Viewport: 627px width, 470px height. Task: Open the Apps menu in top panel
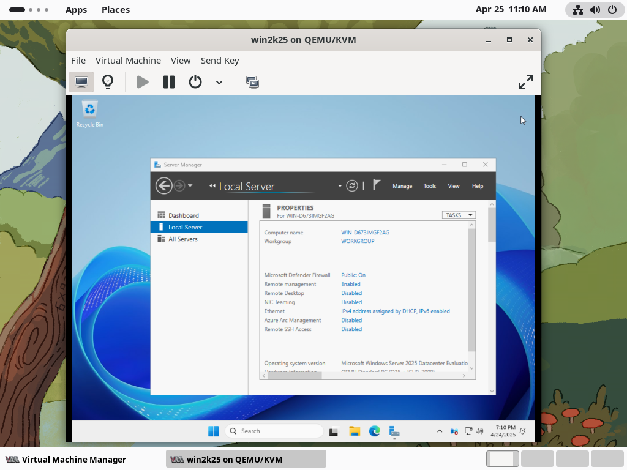[76, 10]
